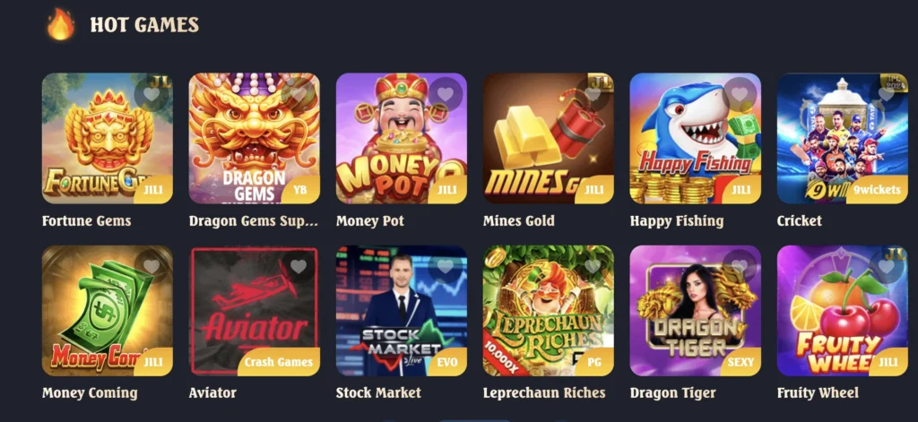Toggle the heart on Money Pot
This screenshot has height=422, width=918.
(x=446, y=94)
